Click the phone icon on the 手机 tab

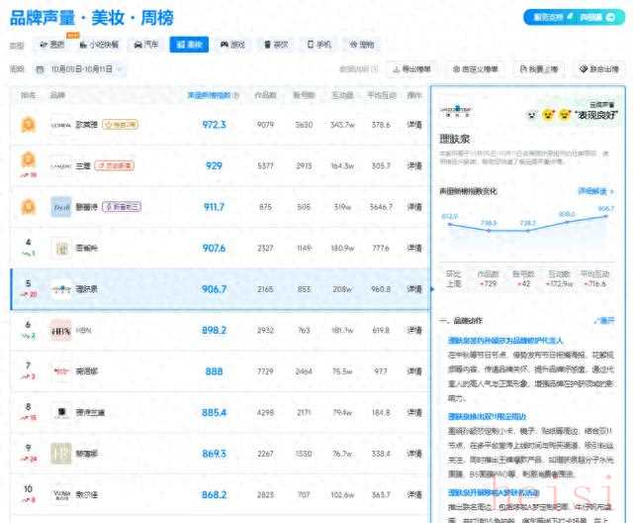click(x=311, y=45)
